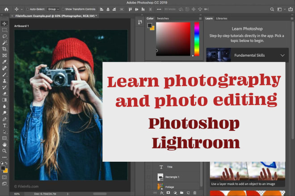Click the Search magnifier icon

pyautogui.click(x=272, y=9)
